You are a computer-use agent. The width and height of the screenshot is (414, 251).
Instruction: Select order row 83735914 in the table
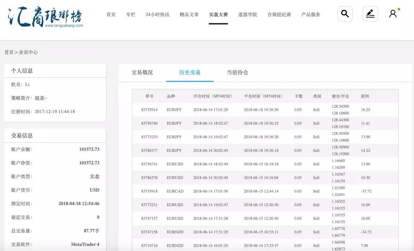pos(149,110)
